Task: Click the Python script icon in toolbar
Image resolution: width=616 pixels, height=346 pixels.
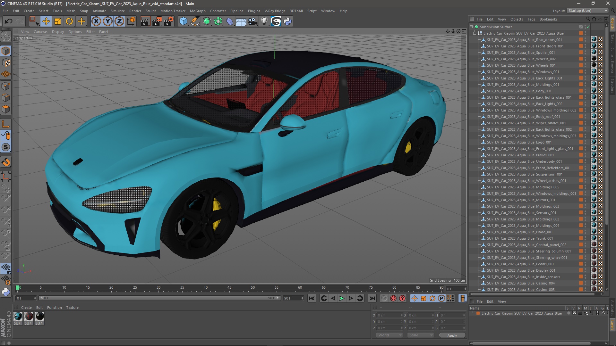Action: pos(287,21)
